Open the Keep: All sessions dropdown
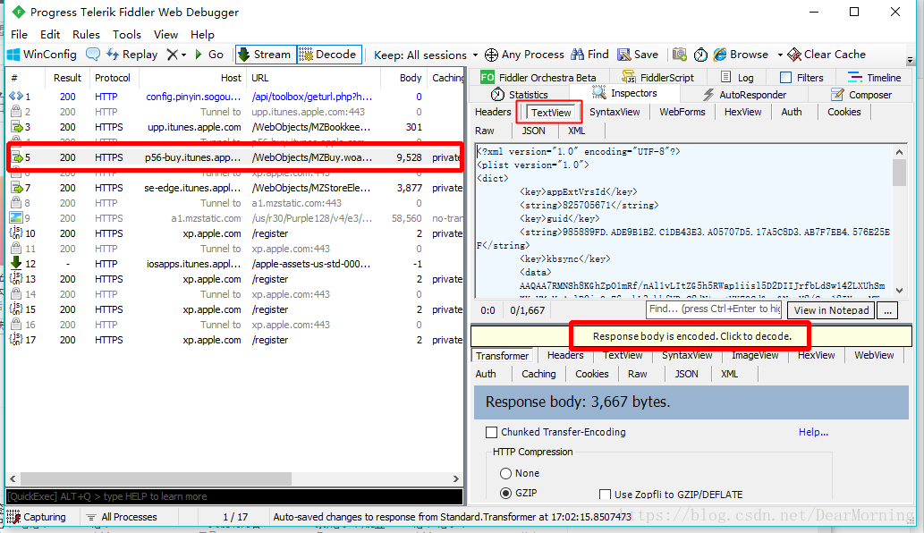The height and width of the screenshot is (533, 924). tap(426, 55)
